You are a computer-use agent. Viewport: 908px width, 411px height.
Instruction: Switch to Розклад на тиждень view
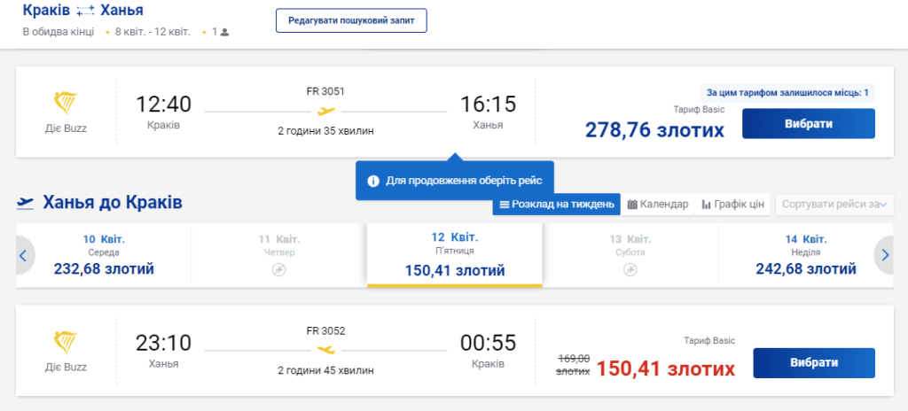557,205
